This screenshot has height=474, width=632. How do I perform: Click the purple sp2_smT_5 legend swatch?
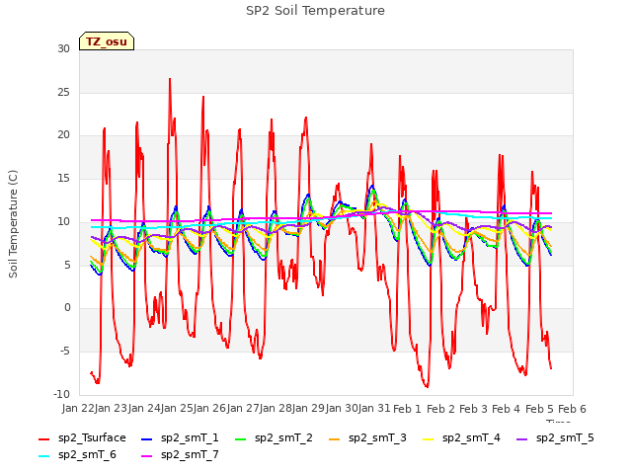[522, 438]
